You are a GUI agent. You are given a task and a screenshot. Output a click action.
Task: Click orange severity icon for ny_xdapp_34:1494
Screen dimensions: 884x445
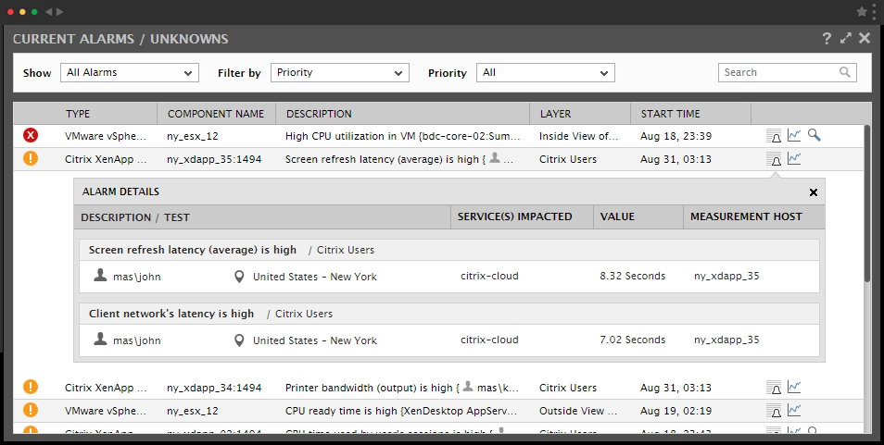point(31,387)
